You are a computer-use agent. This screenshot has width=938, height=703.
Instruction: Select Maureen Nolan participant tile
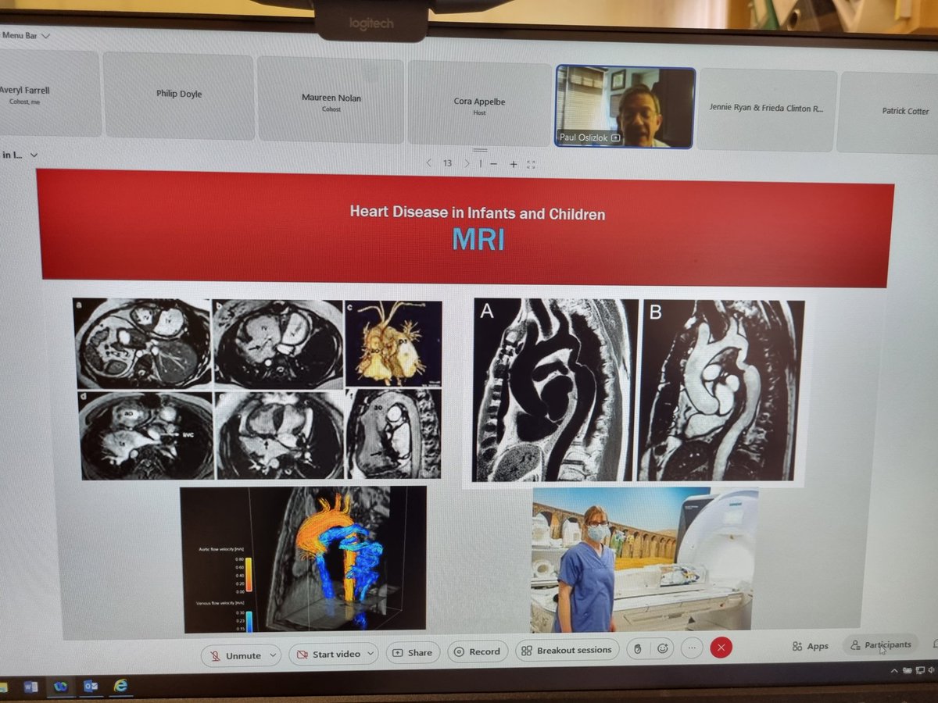(331, 100)
